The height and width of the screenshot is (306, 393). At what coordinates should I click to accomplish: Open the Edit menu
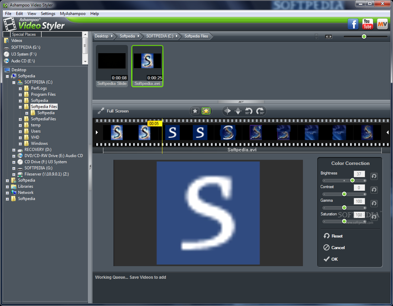click(19, 14)
